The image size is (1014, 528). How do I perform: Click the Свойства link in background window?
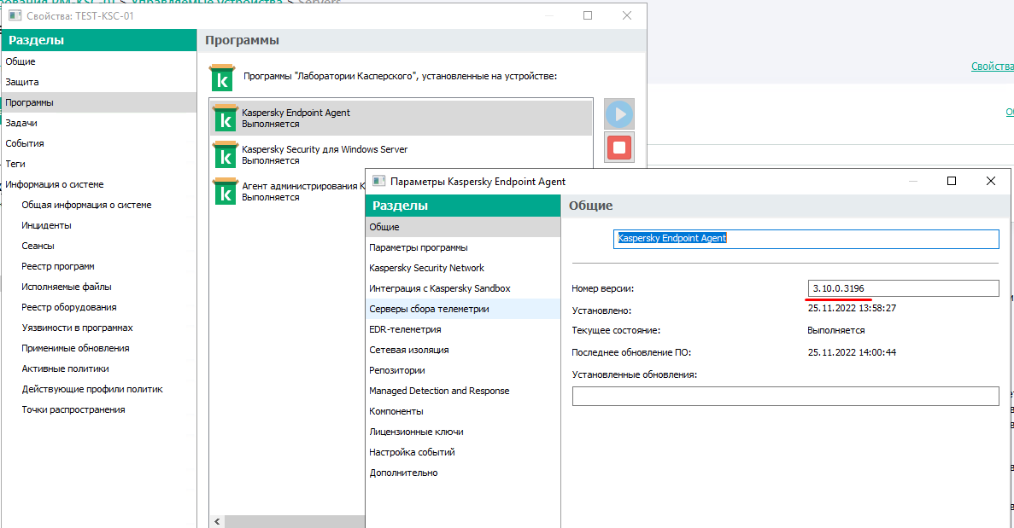click(992, 67)
